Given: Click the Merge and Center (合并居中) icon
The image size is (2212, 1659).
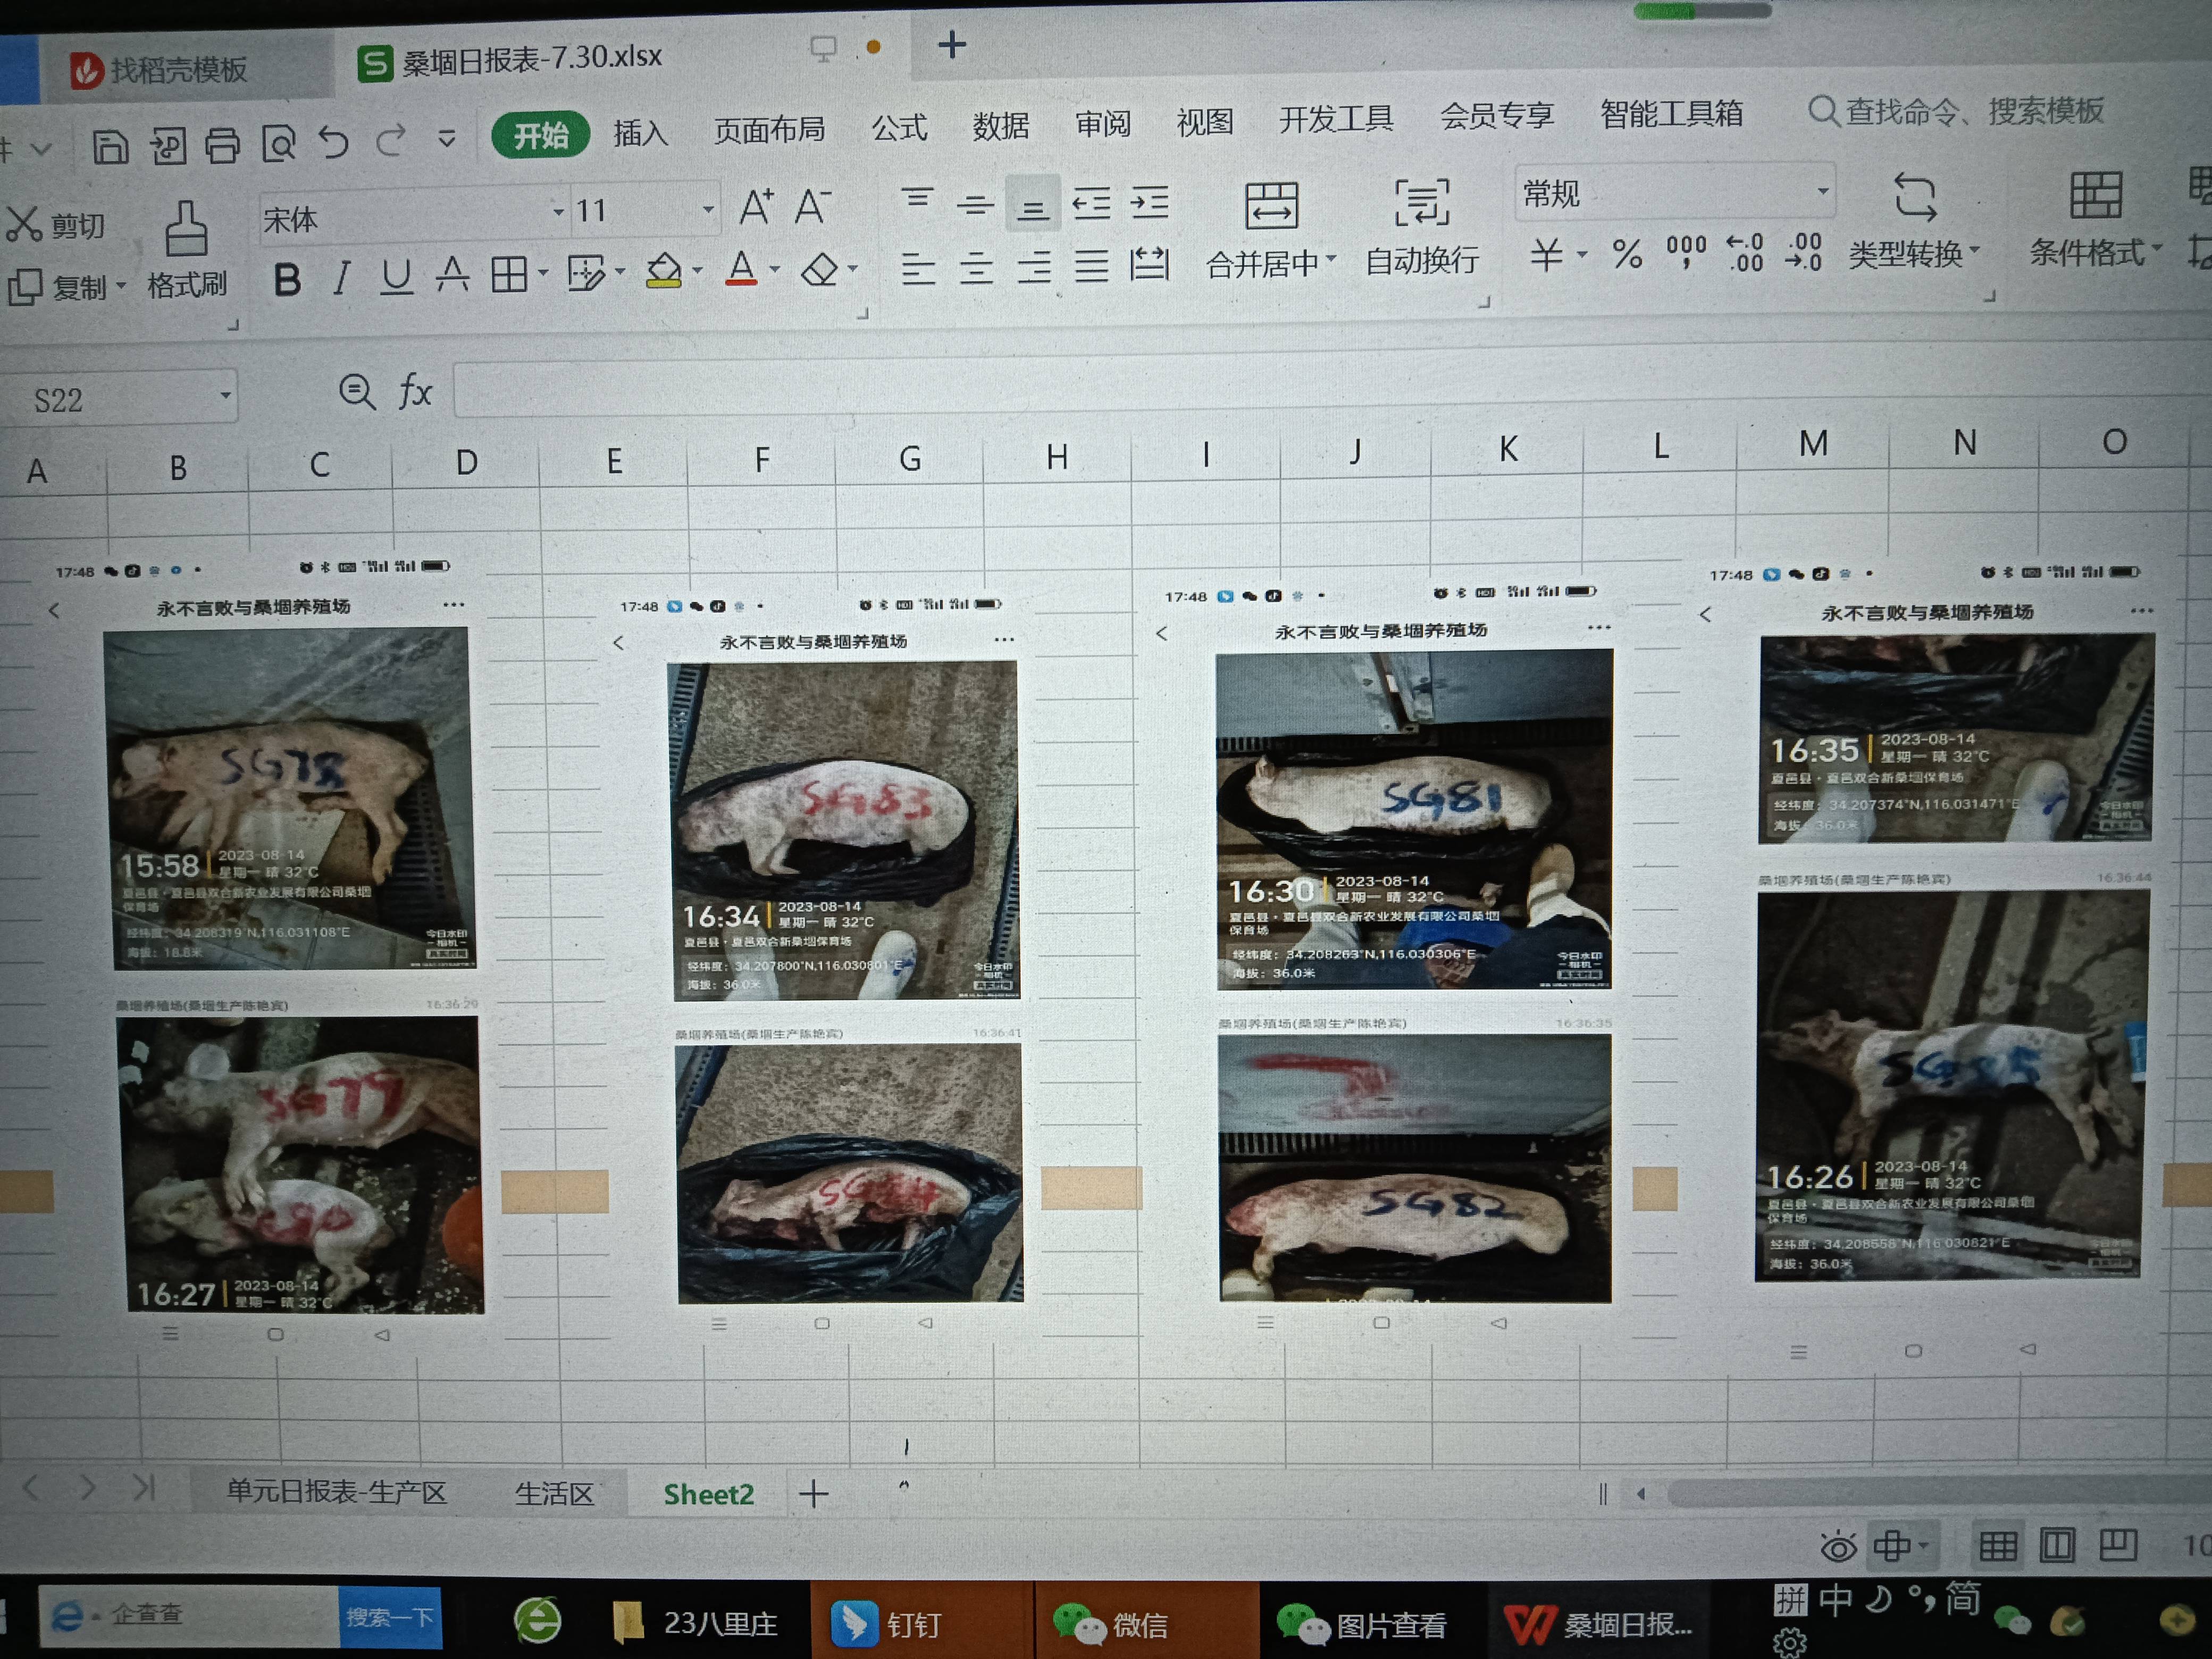Looking at the screenshot, I should (1271, 206).
